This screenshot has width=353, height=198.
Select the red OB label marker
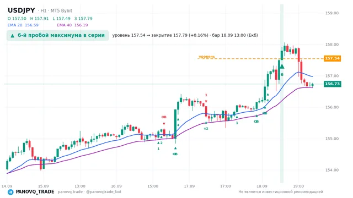(x=164, y=117)
